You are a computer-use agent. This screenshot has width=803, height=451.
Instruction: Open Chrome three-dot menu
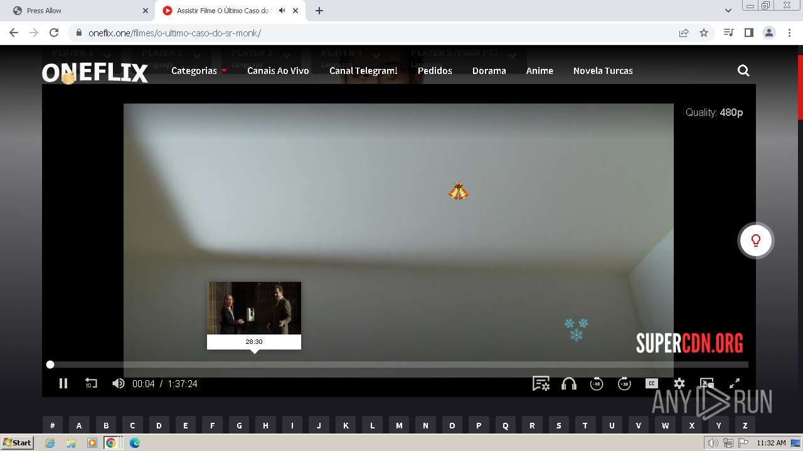789,33
